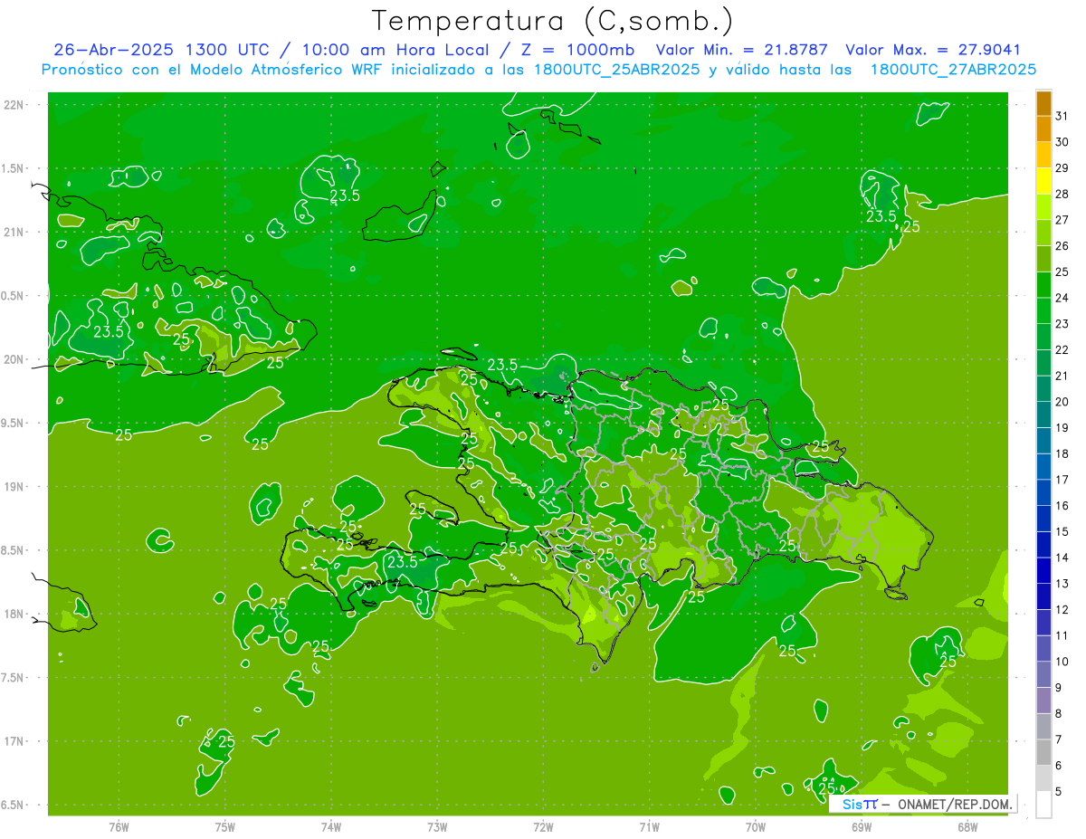Click the "71W" longitude axis label
Viewport: 1086px width, 839px height.
[649, 827]
